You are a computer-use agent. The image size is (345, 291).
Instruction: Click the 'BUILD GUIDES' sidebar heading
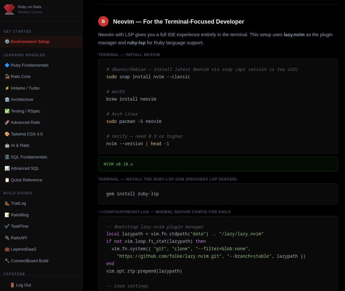(18, 193)
